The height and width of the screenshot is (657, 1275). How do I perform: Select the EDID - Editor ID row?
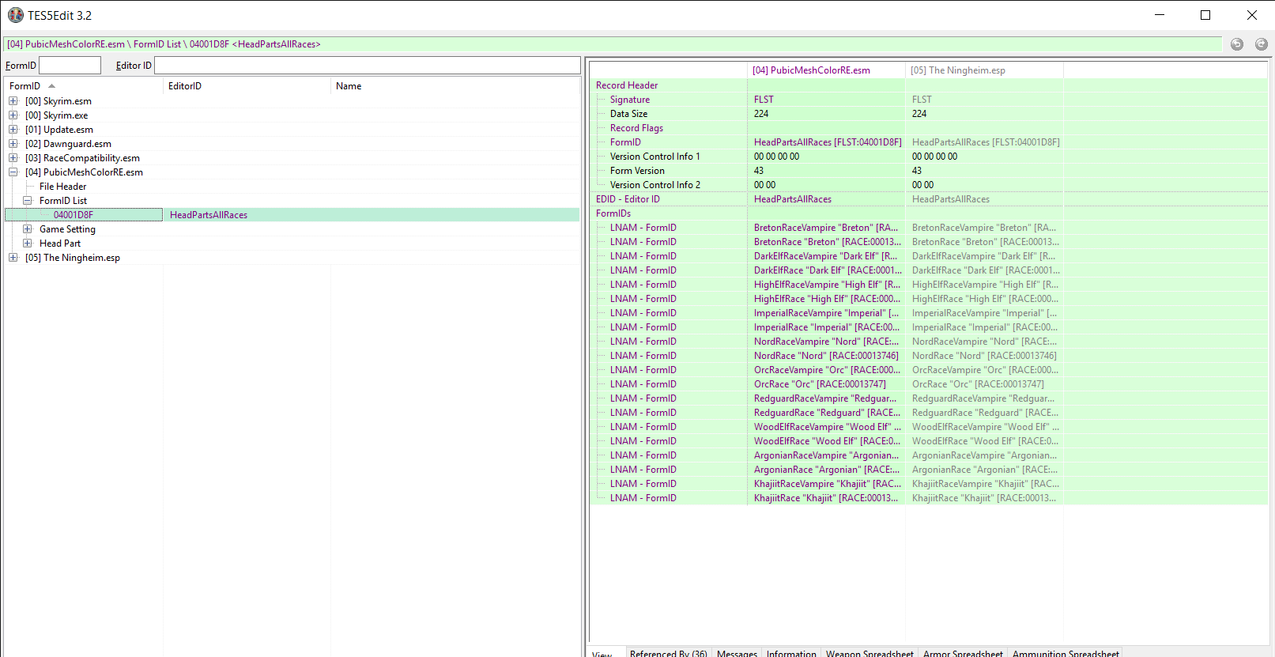click(929, 199)
